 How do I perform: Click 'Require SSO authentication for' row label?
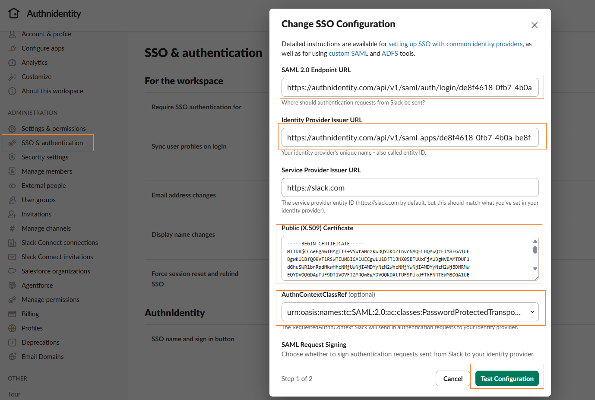point(196,107)
